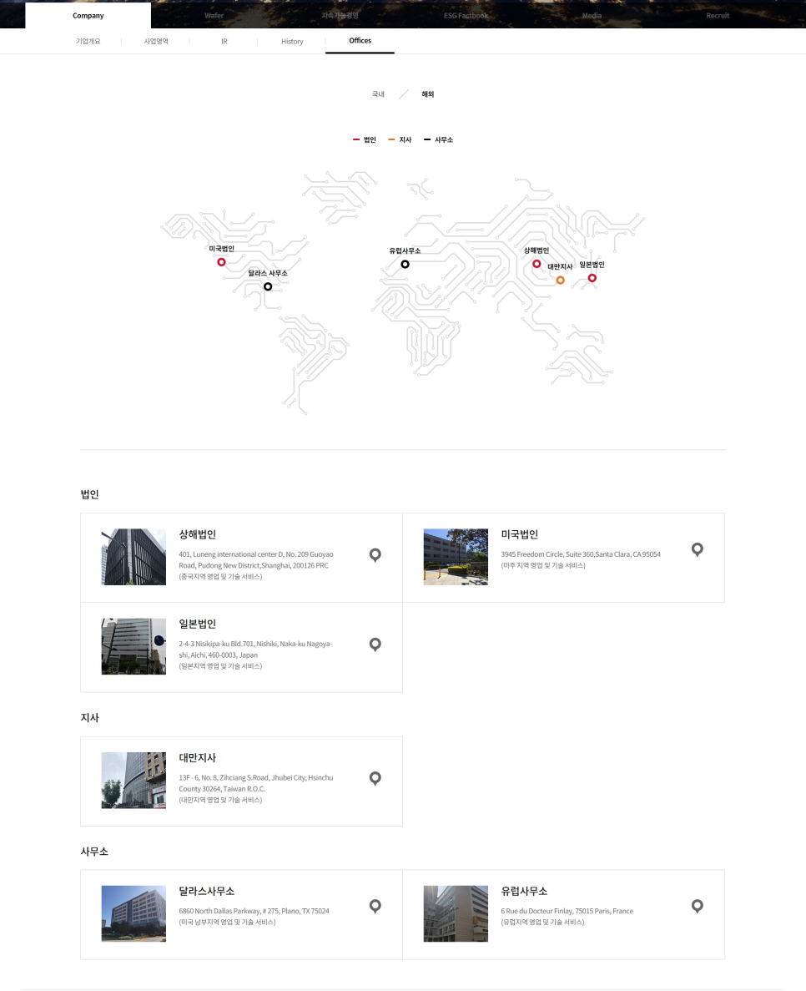Open the Recruit main menu

tap(718, 16)
